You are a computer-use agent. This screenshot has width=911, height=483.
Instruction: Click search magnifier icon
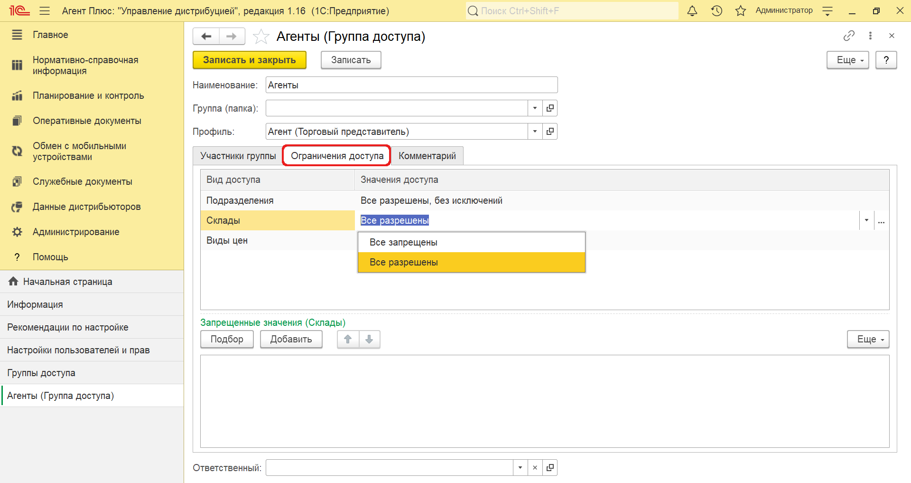tap(473, 10)
